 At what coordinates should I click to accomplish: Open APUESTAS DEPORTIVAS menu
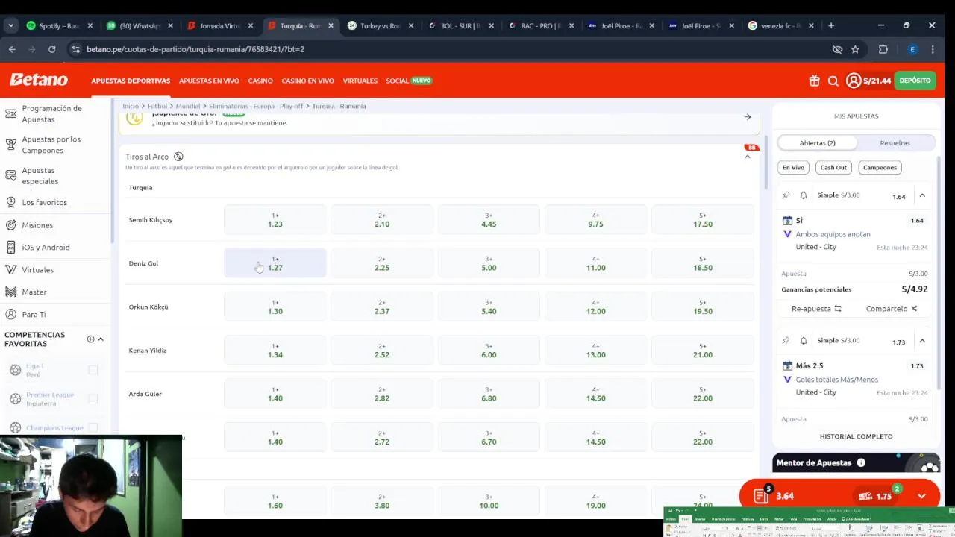click(x=131, y=81)
